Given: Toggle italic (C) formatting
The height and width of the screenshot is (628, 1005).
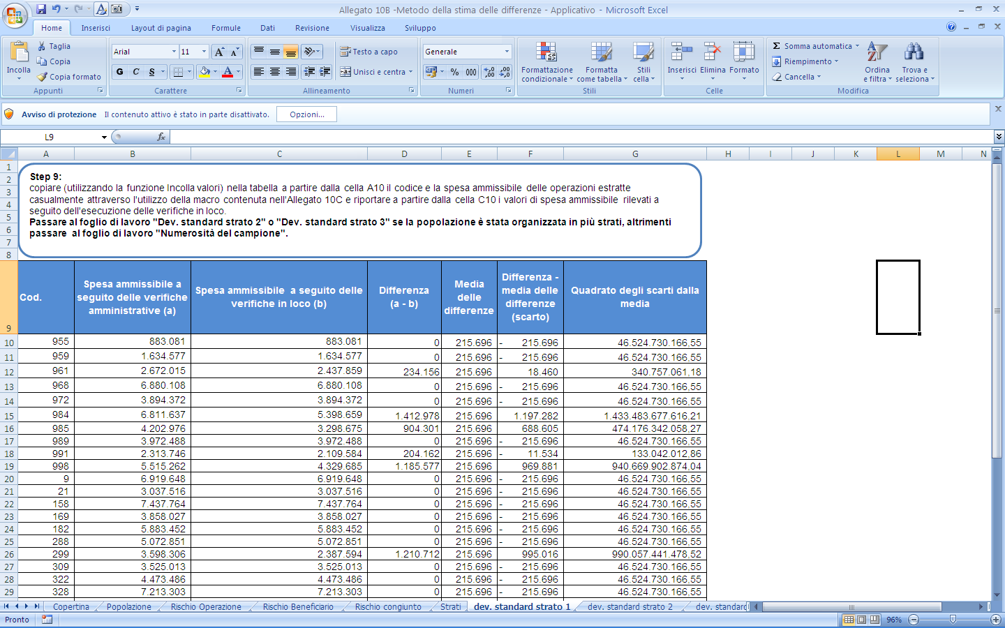Looking at the screenshot, I should coord(136,72).
